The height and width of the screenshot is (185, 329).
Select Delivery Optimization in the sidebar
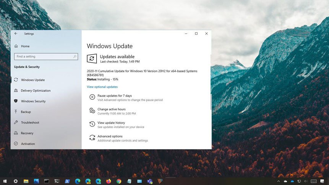tap(36, 90)
